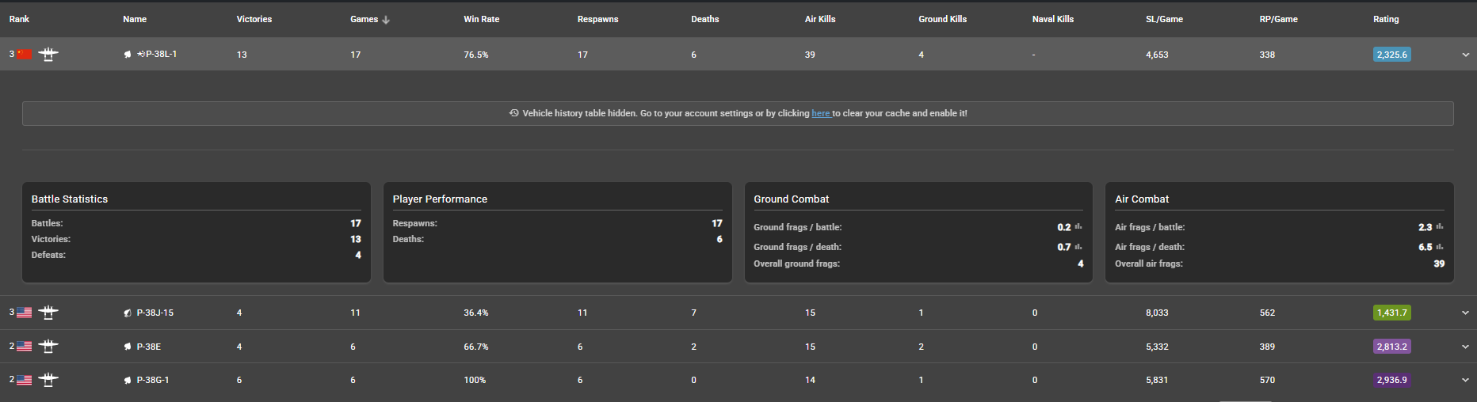Image resolution: width=1477 pixels, height=402 pixels.
Task: Expand the P-38G-1 row details
Action: coord(1465,380)
